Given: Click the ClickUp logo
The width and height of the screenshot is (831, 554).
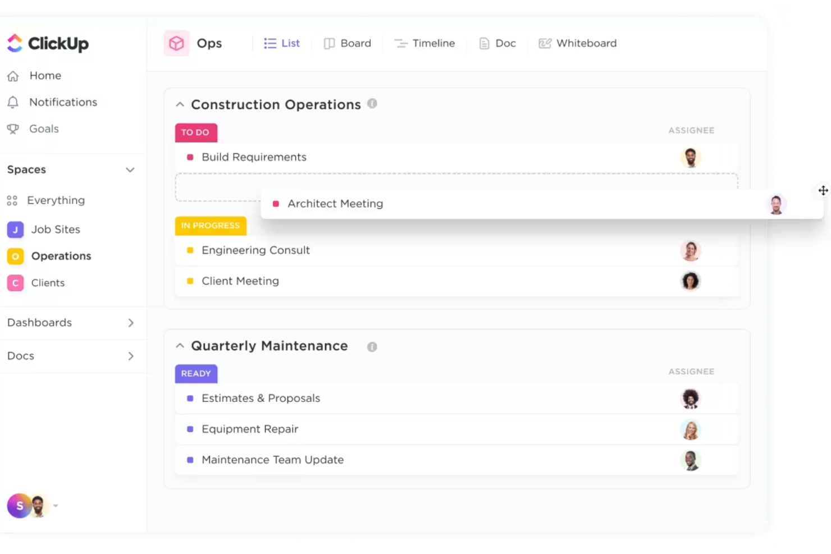Looking at the screenshot, I should (47, 43).
